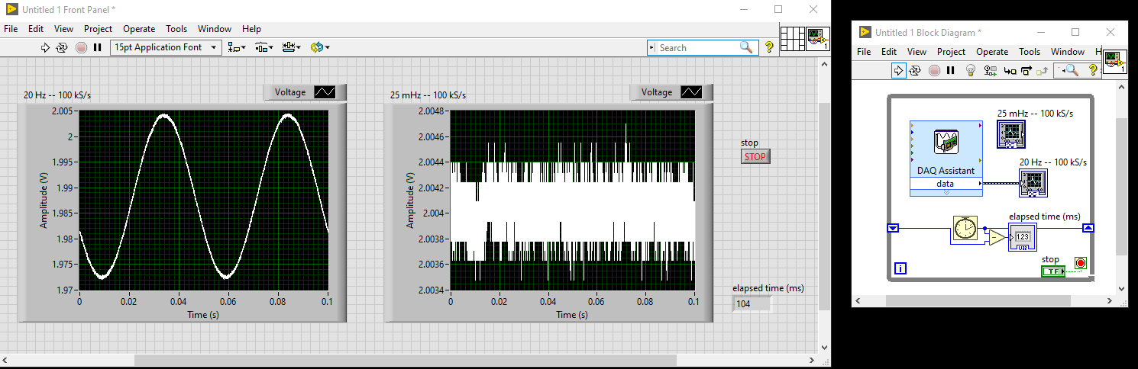
Task: Click the Run arrow in Front Panel toolbar
Action: pyautogui.click(x=44, y=47)
